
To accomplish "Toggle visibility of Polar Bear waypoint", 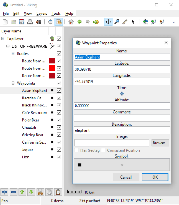I will pyautogui.click(x=59, y=120).
